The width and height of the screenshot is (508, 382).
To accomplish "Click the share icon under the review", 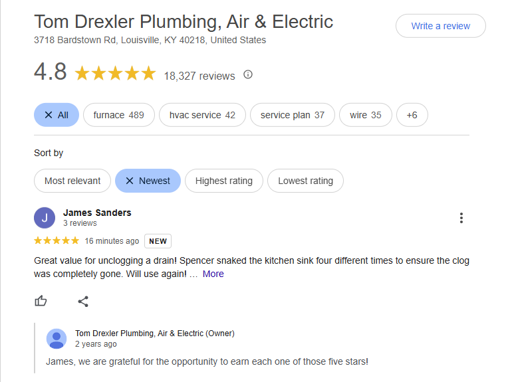I will tap(83, 301).
